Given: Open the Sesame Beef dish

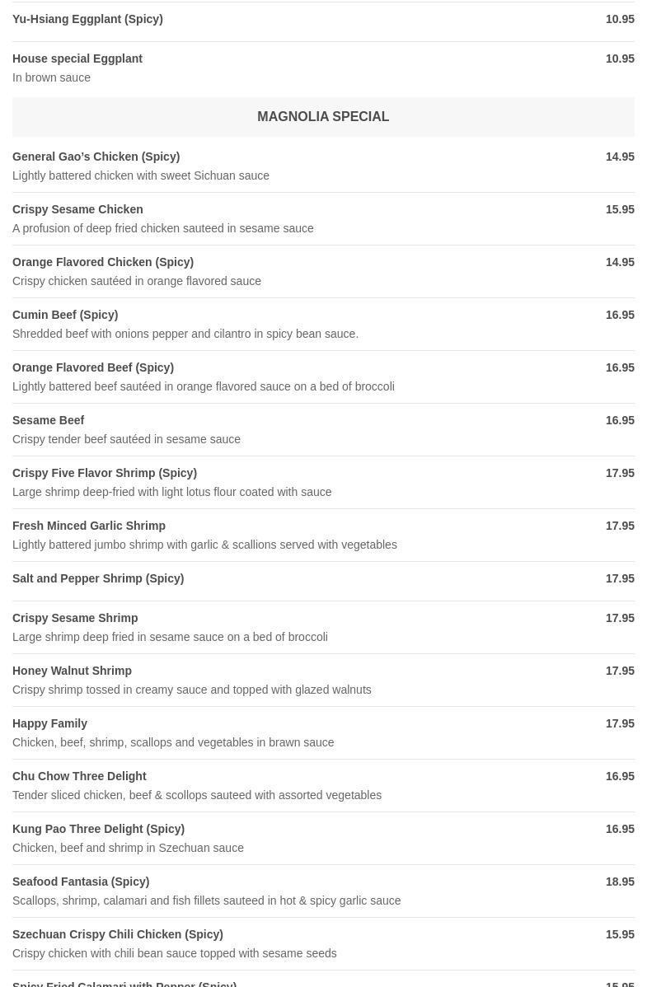Looking at the screenshot, I should pyautogui.click(x=49, y=420).
